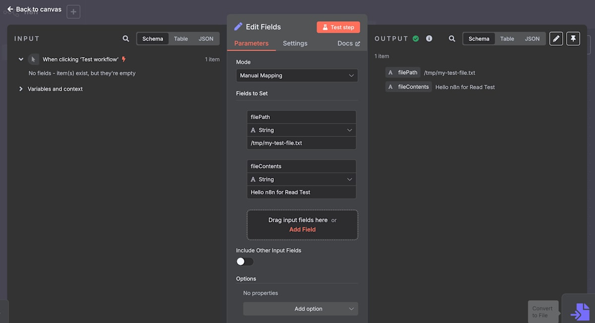Open String type dropdown for fileContents

click(x=301, y=179)
